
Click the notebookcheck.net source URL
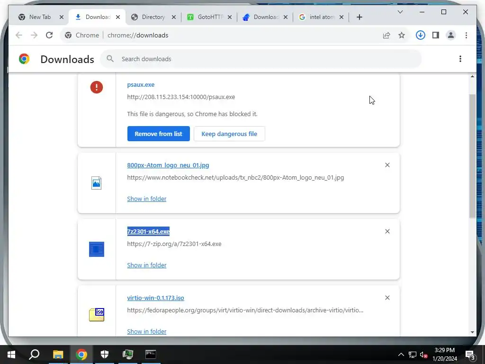[235, 178]
